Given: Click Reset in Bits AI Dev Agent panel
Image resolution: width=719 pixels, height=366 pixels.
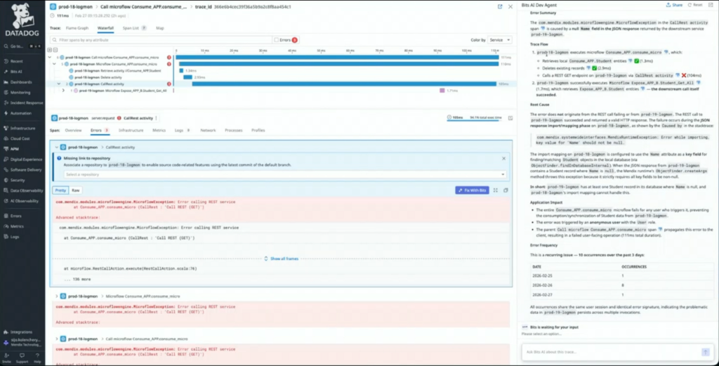Looking at the screenshot, I should [696, 4].
